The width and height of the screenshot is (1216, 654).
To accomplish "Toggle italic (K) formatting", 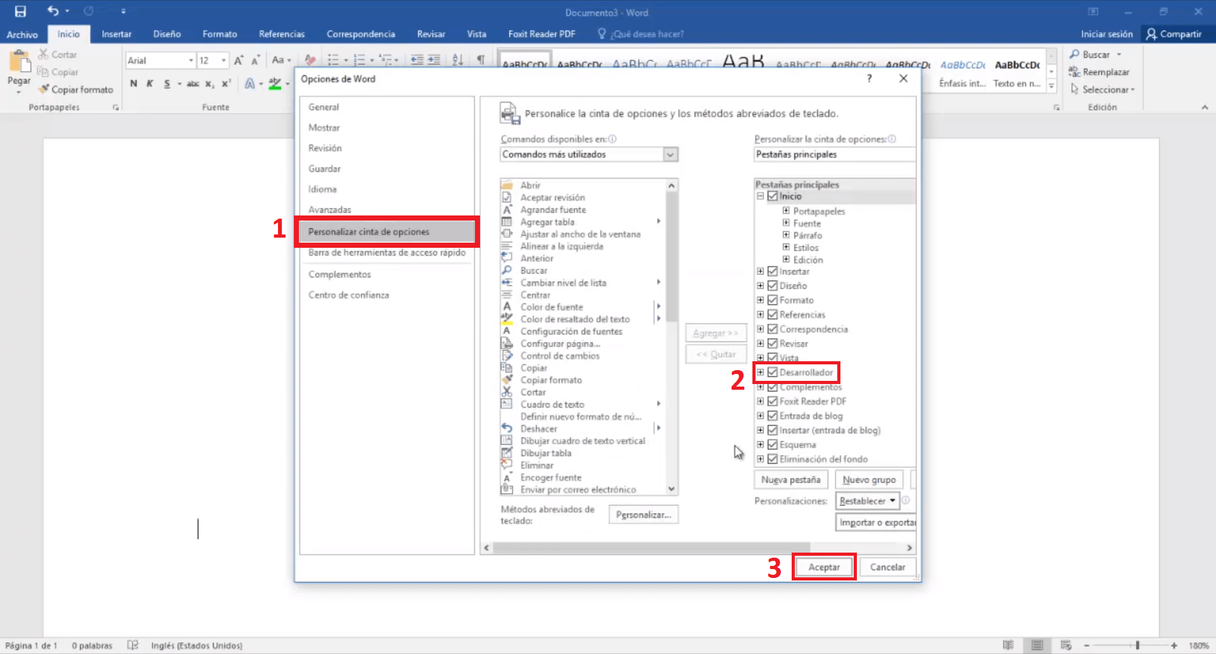I will (x=149, y=83).
